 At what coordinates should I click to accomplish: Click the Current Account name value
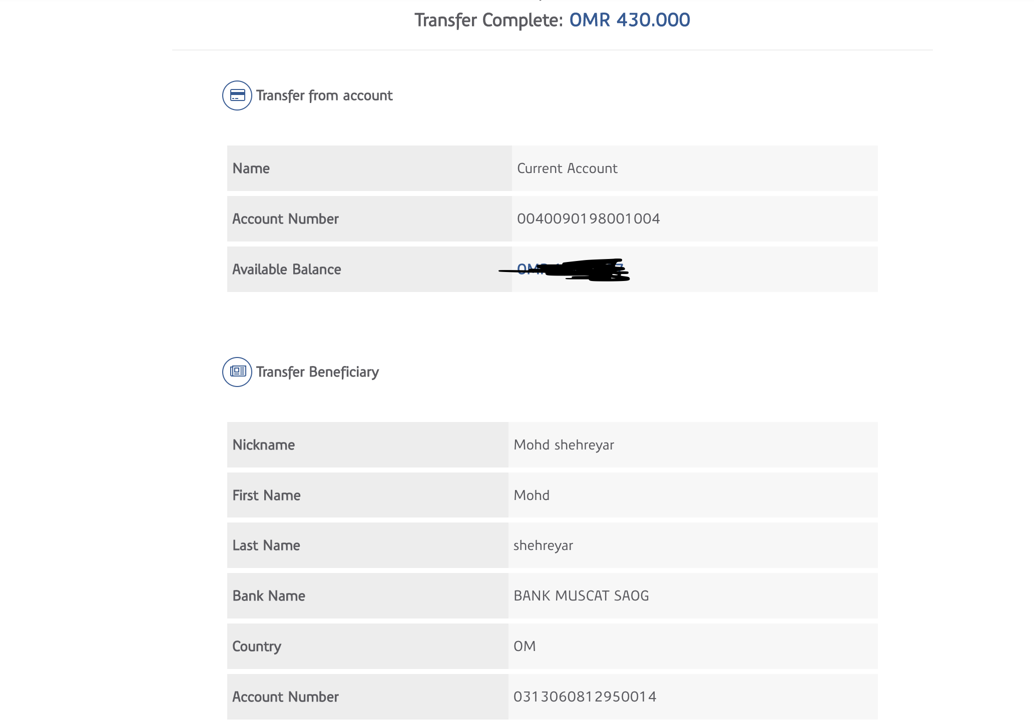click(x=567, y=168)
